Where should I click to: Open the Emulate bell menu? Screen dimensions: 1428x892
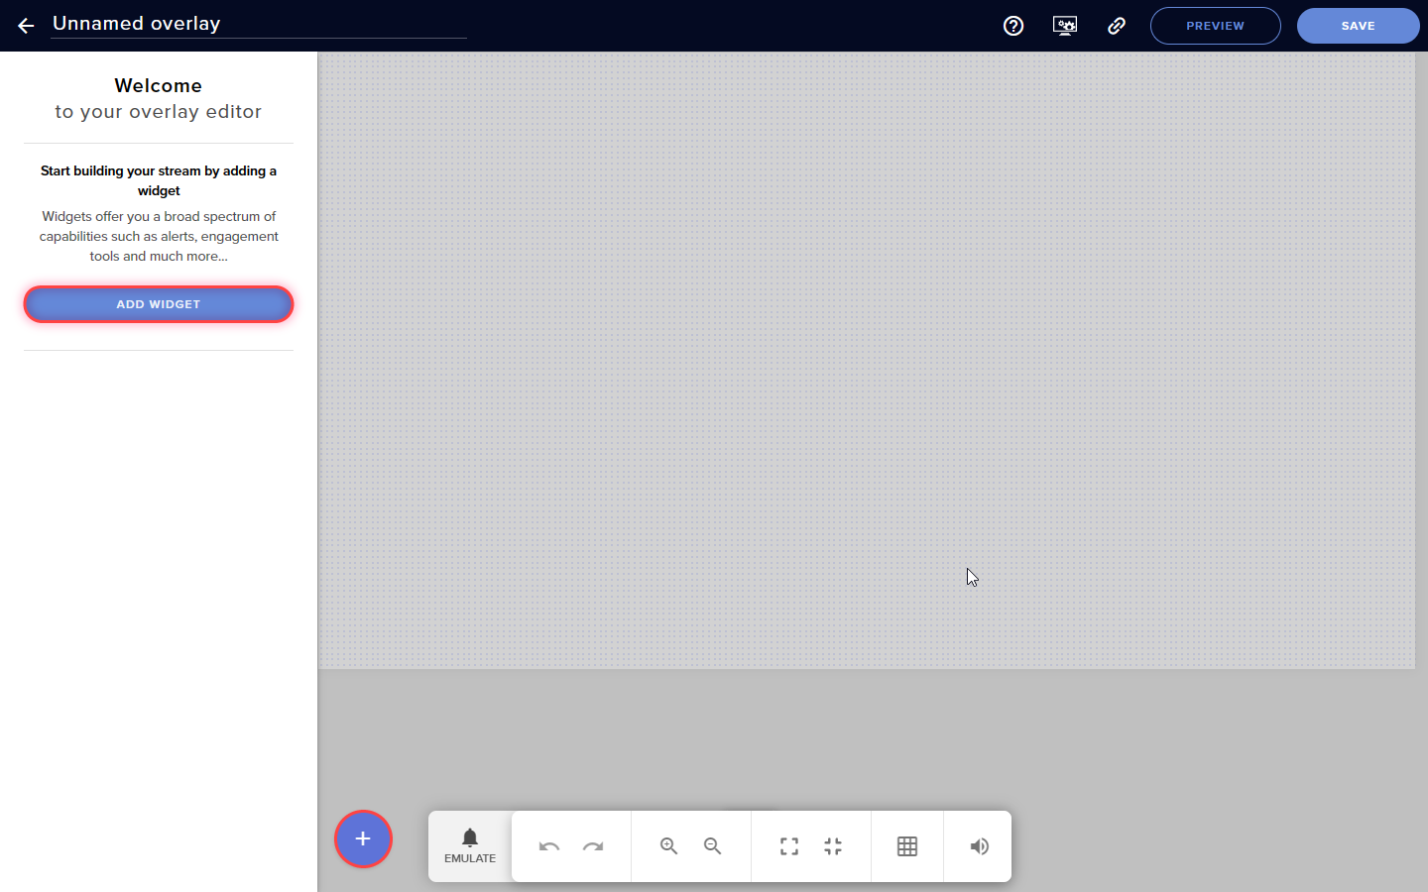[x=470, y=846]
